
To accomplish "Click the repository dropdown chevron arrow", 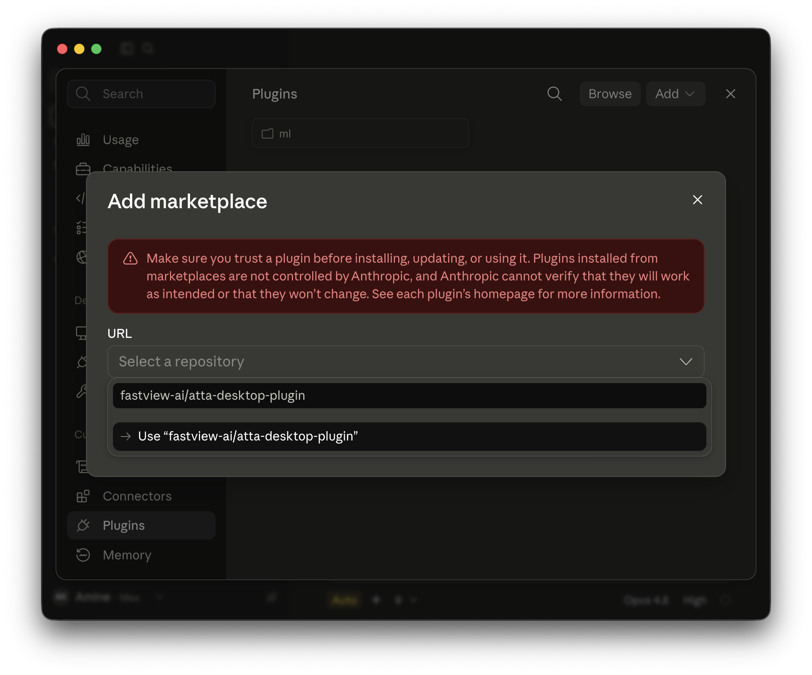I will pyautogui.click(x=686, y=362).
